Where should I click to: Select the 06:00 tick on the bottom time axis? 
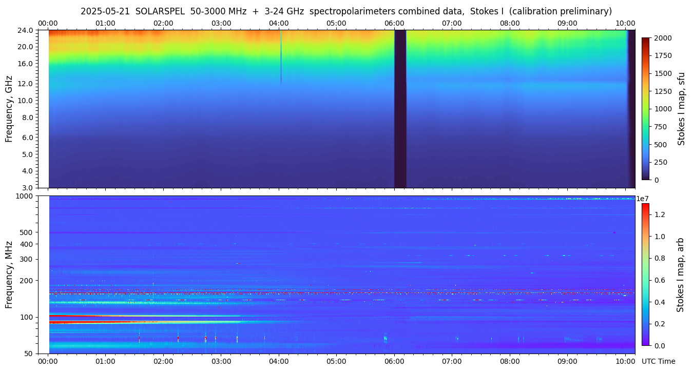(394, 361)
